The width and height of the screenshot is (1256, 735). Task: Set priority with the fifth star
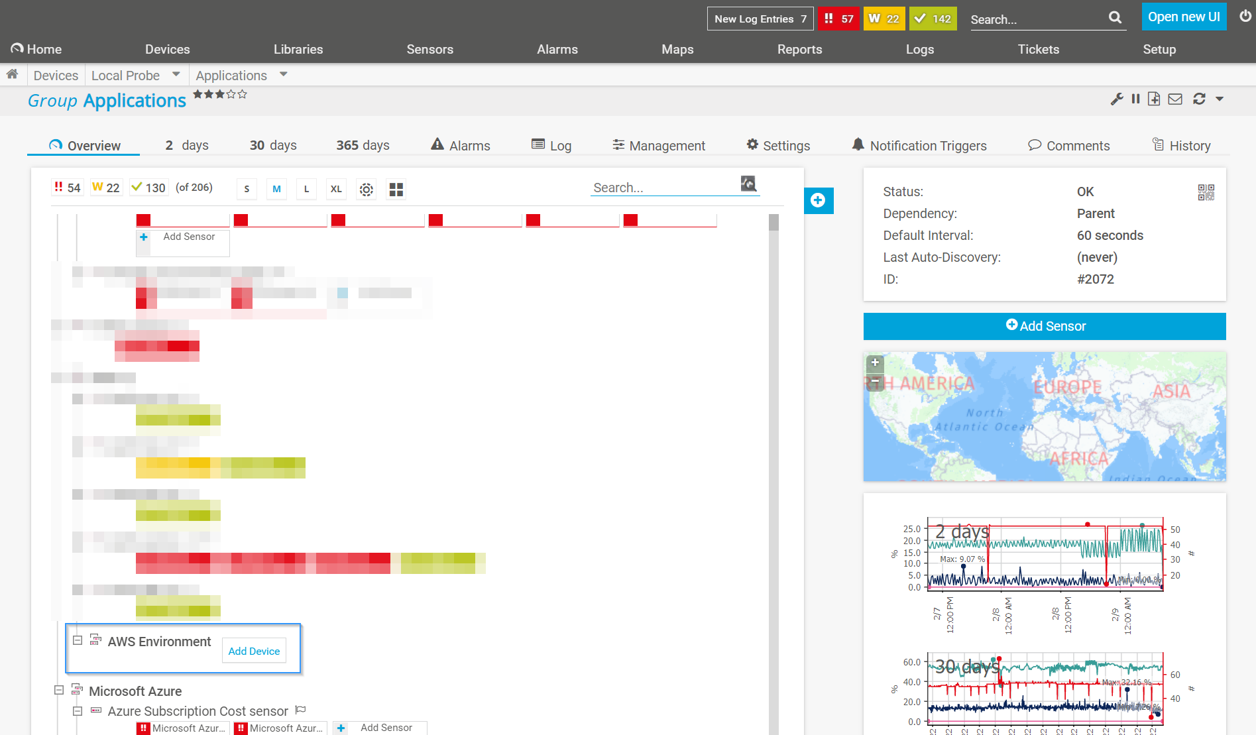243,94
